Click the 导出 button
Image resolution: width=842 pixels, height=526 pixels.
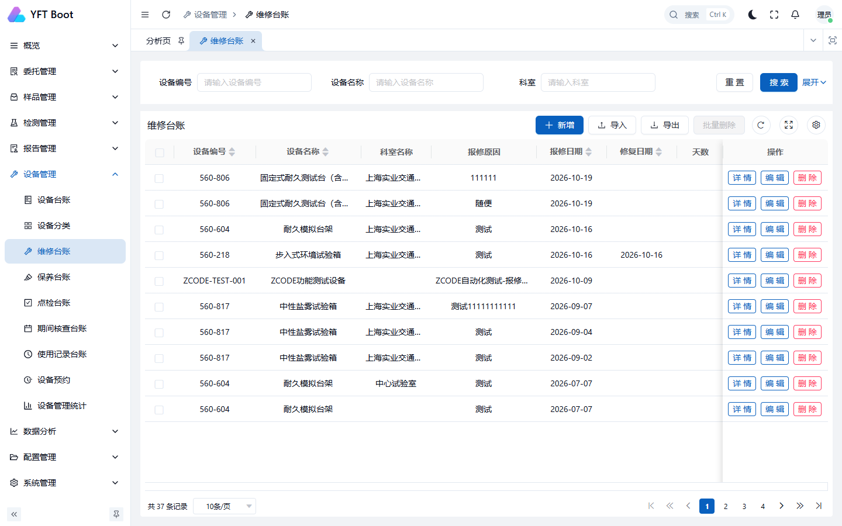pyautogui.click(x=665, y=125)
